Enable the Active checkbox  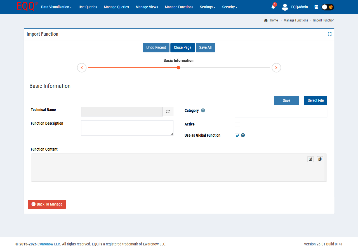(x=237, y=124)
